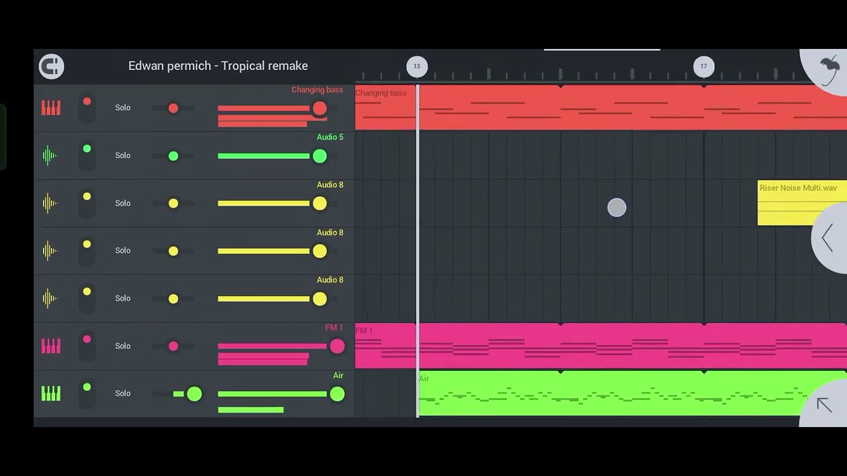Click the Audio 5 track name label
Viewport: 847px width, 476px height.
tap(330, 137)
